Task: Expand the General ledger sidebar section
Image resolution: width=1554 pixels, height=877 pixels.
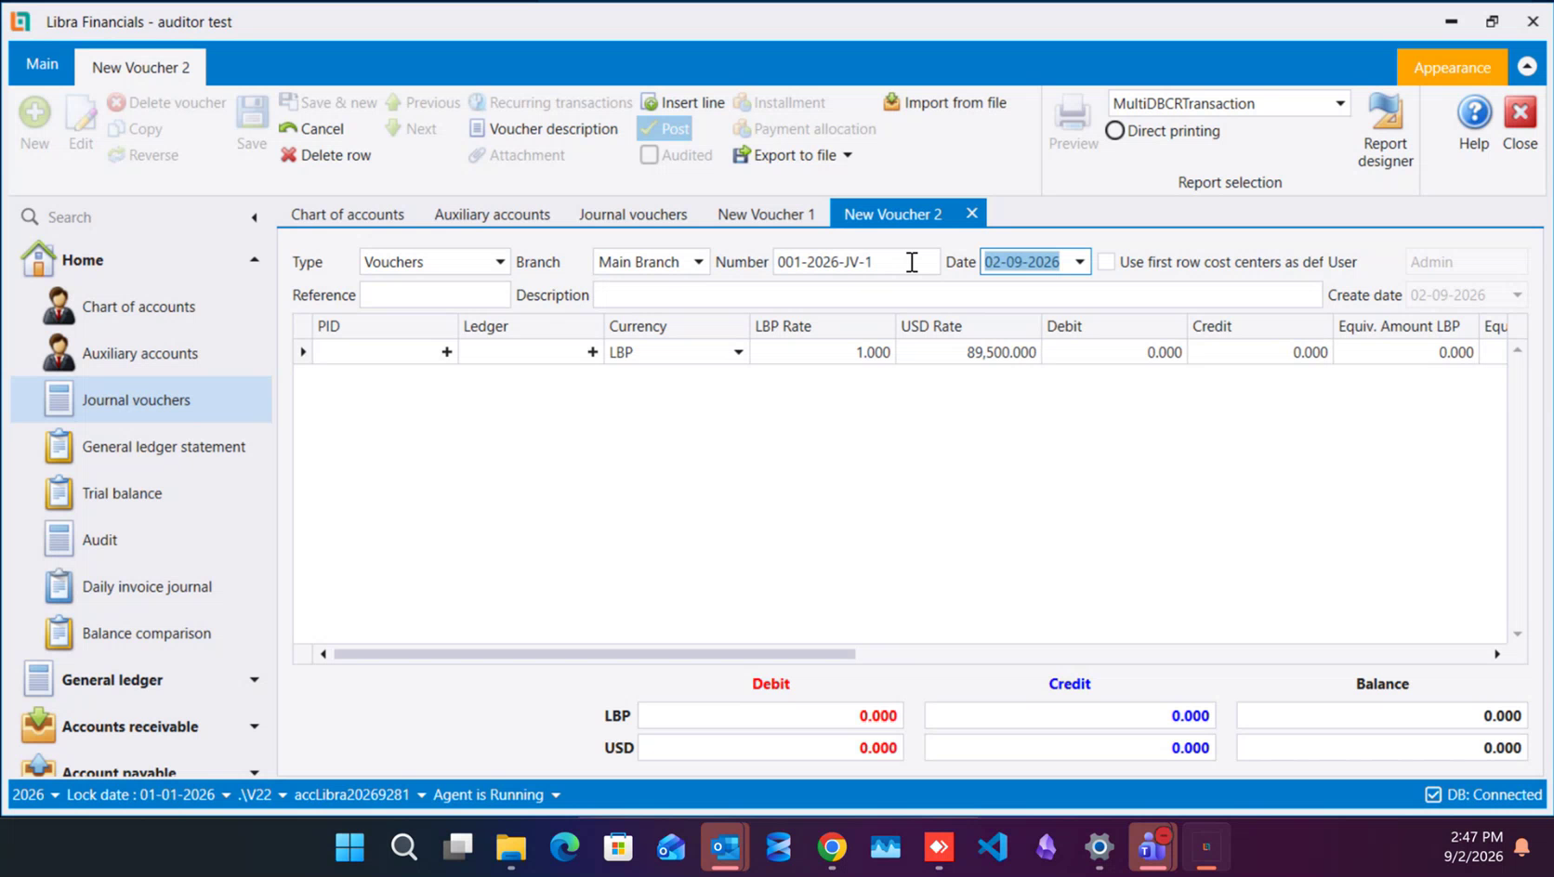Action: coord(254,680)
